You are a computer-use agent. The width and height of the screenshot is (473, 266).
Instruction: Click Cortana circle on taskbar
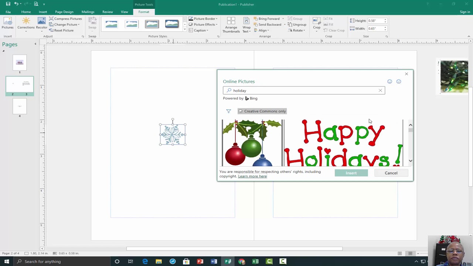[x=117, y=262]
